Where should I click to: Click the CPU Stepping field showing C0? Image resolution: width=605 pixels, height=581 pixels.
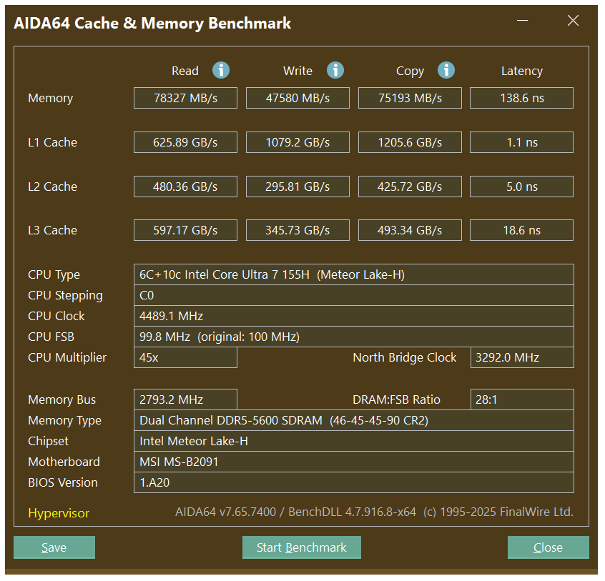(354, 295)
